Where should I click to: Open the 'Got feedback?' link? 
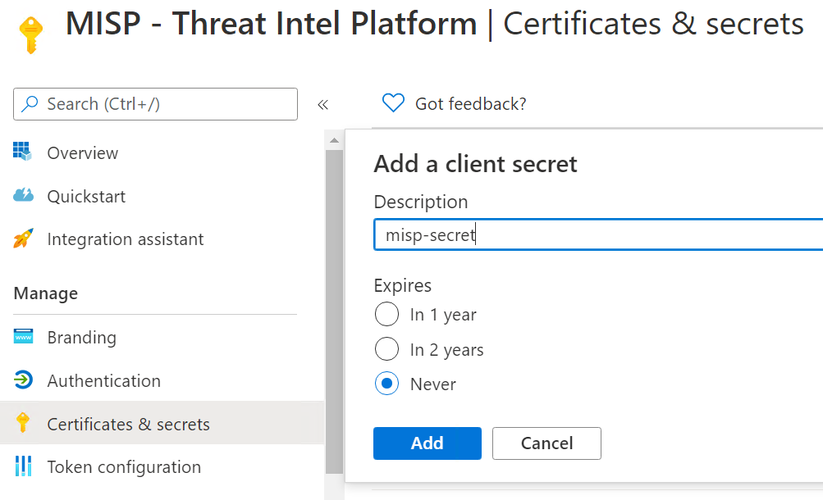click(471, 104)
